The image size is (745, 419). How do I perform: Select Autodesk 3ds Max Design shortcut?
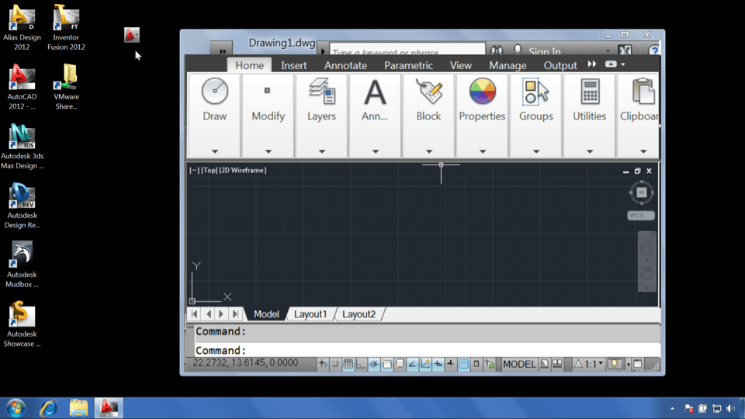[x=22, y=147]
